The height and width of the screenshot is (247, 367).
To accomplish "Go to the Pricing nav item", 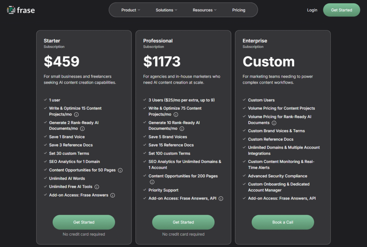I will (239, 10).
